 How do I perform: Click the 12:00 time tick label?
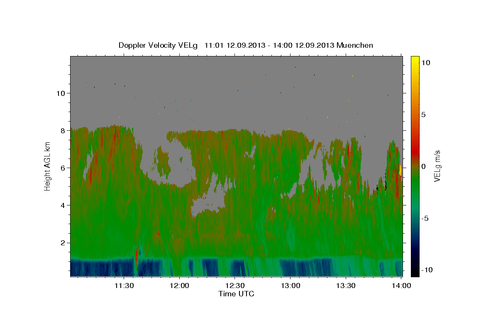tap(179, 286)
